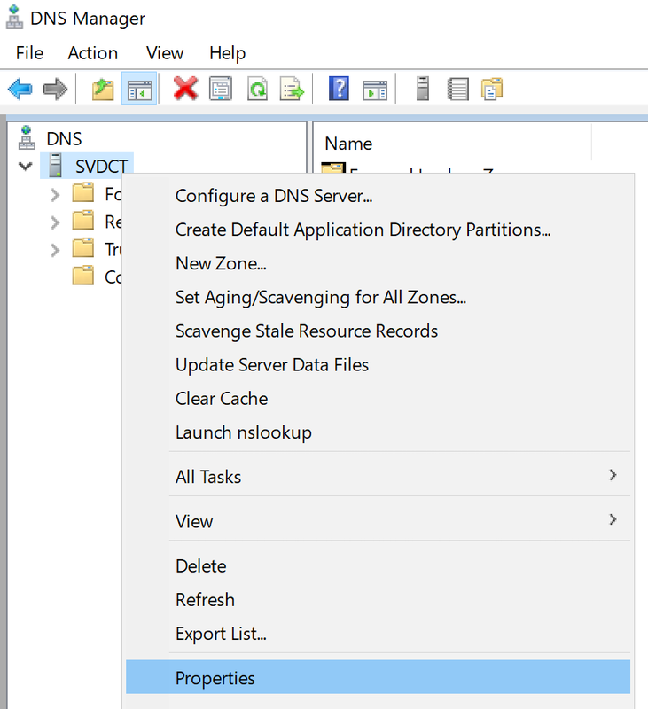The width and height of the screenshot is (648, 709).
Task: Toggle the Show/Hide Console Tree icon
Action: (139, 89)
